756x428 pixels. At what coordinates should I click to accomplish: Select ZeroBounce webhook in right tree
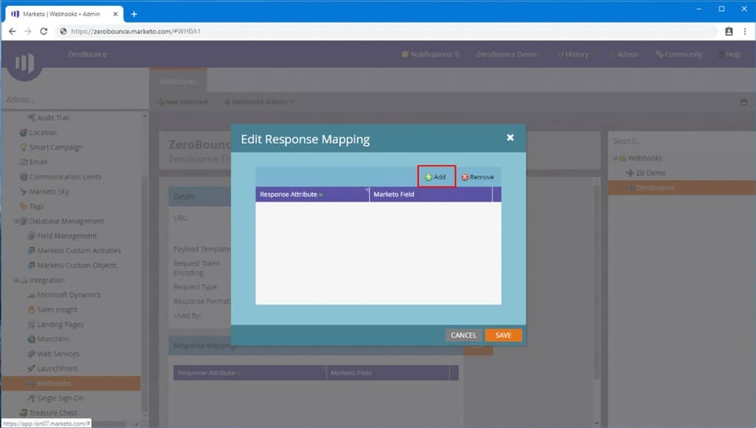pyautogui.click(x=681, y=187)
